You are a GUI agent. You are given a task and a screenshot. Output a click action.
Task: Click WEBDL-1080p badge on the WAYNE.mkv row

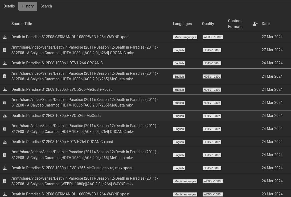(213, 181)
